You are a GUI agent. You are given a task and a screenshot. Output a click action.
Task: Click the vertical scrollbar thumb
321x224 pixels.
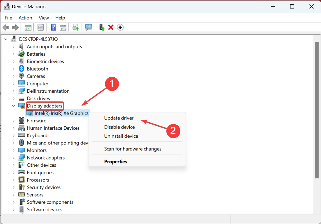(x=317, y=110)
